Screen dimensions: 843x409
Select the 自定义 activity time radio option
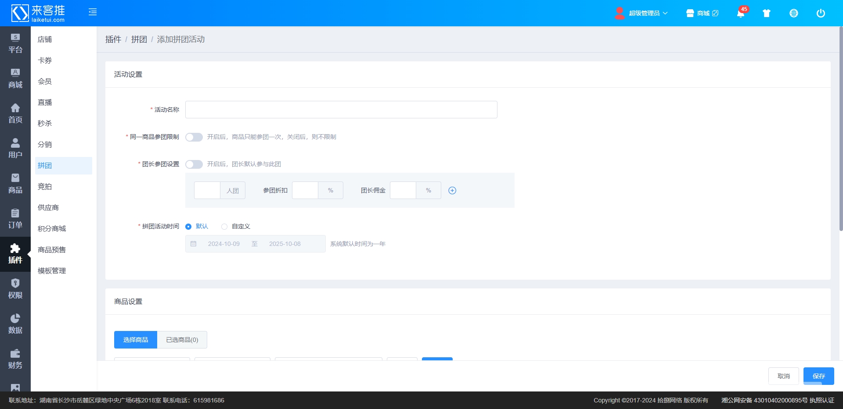click(x=224, y=227)
